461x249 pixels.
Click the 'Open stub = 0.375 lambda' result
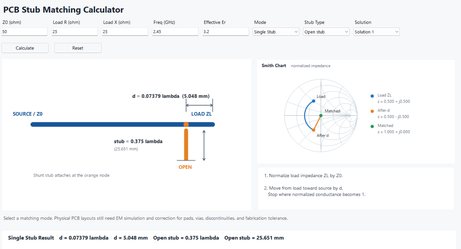pyautogui.click(x=186, y=238)
